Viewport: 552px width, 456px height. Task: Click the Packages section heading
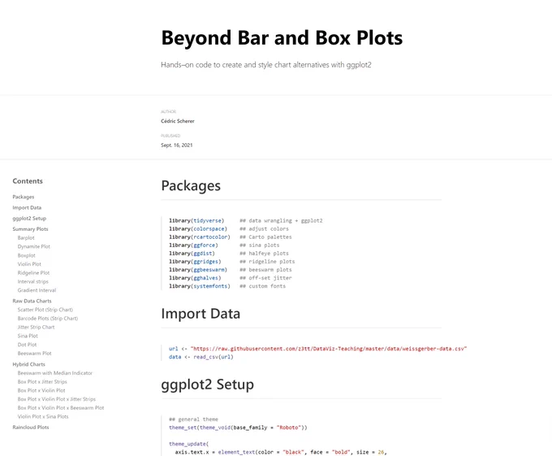click(191, 185)
